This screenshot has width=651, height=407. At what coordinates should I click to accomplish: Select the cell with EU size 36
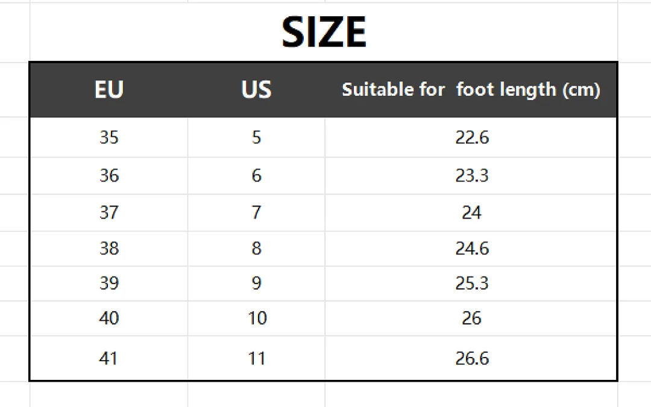click(108, 175)
